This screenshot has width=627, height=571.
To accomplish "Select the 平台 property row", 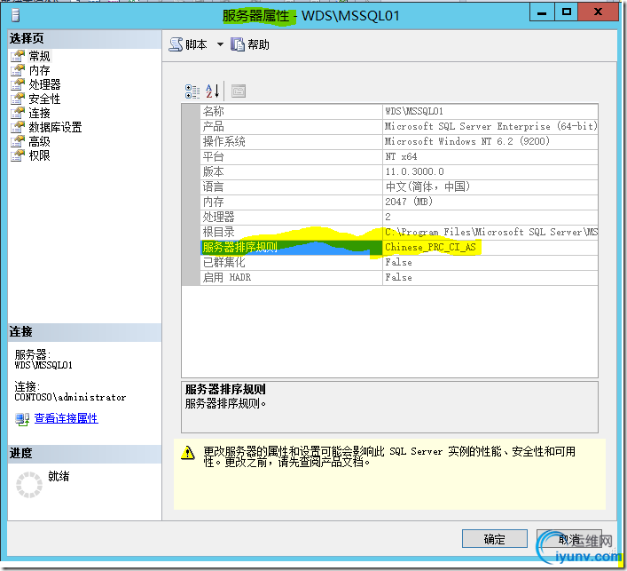I will pos(399,156).
